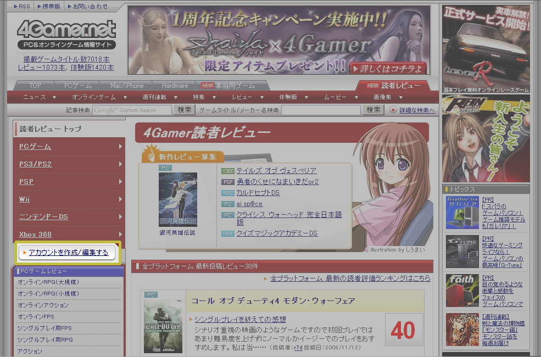Viewport: 541px width, 357px height.
Task: Expand the 週刊連載 menu dropdown
Action: (176, 98)
